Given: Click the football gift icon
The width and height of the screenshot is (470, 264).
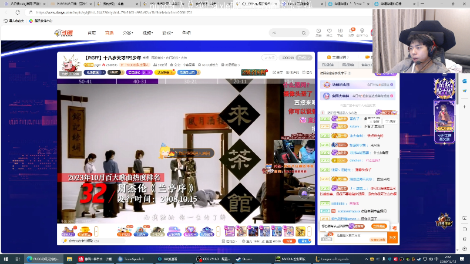Looking at the screenshot, I should point(124,231).
